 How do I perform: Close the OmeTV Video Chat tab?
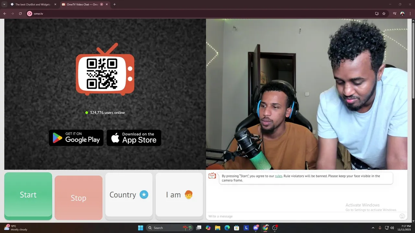[x=107, y=5]
